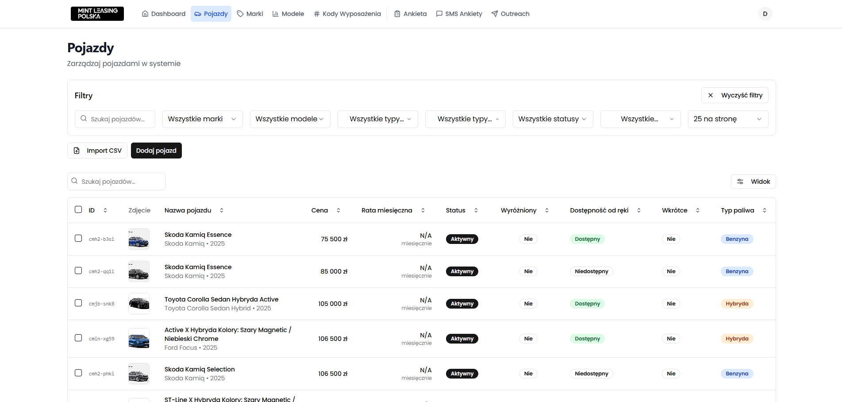Sort by Nazwa pojazdu column arrows

(222, 210)
